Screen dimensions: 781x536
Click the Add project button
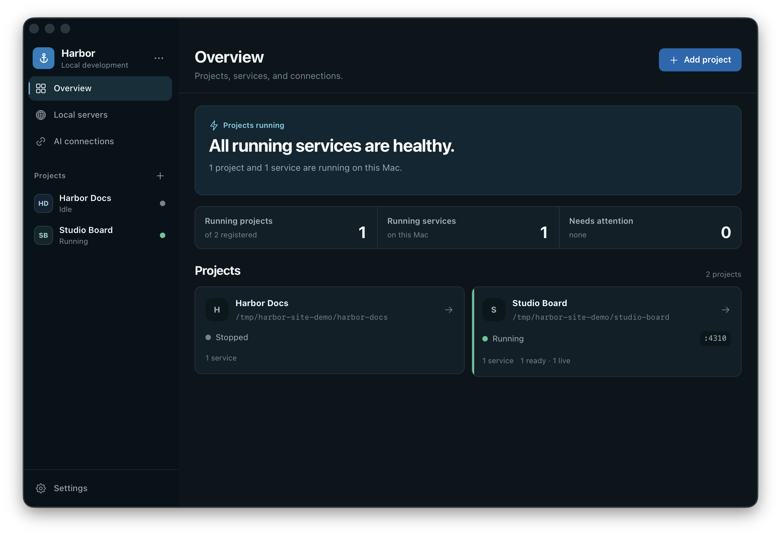coord(700,60)
